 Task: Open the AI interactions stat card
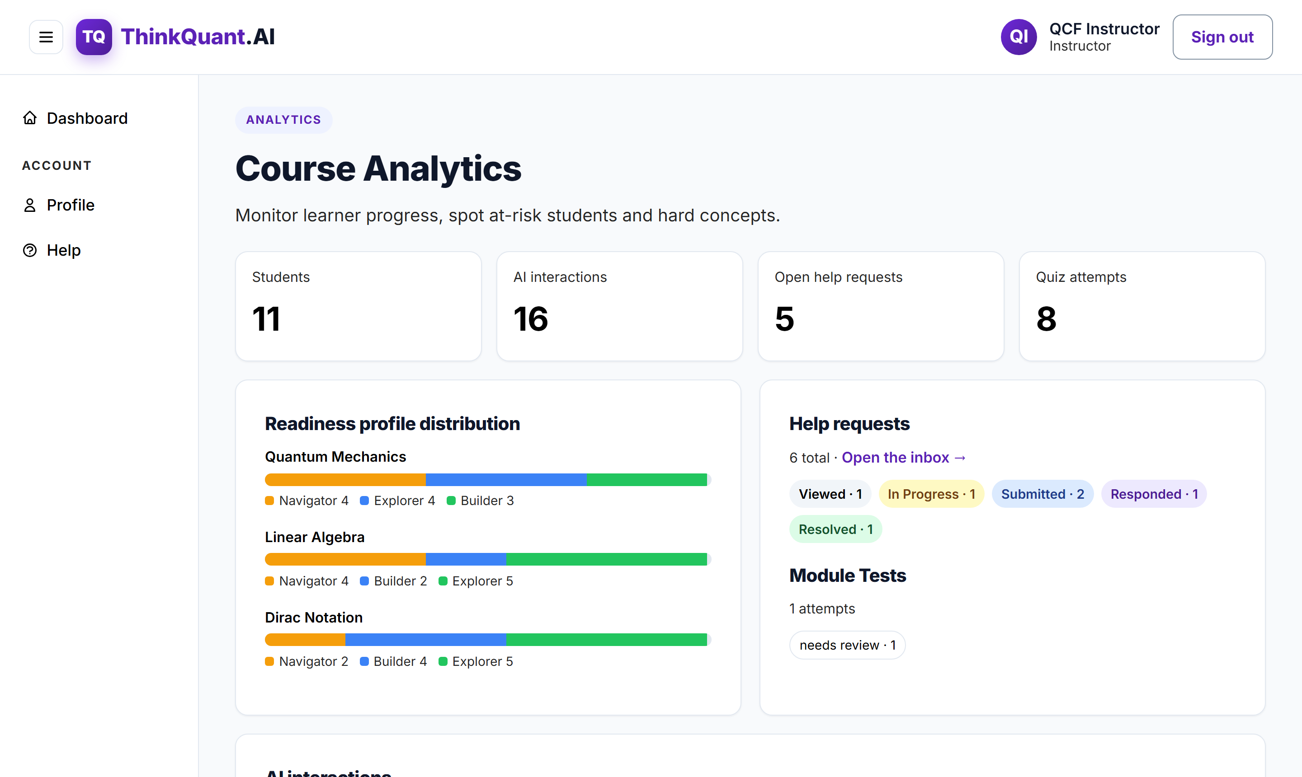pyautogui.click(x=619, y=306)
